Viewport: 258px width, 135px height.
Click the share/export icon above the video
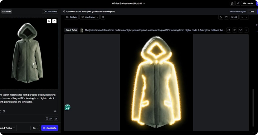pos(221,17)
